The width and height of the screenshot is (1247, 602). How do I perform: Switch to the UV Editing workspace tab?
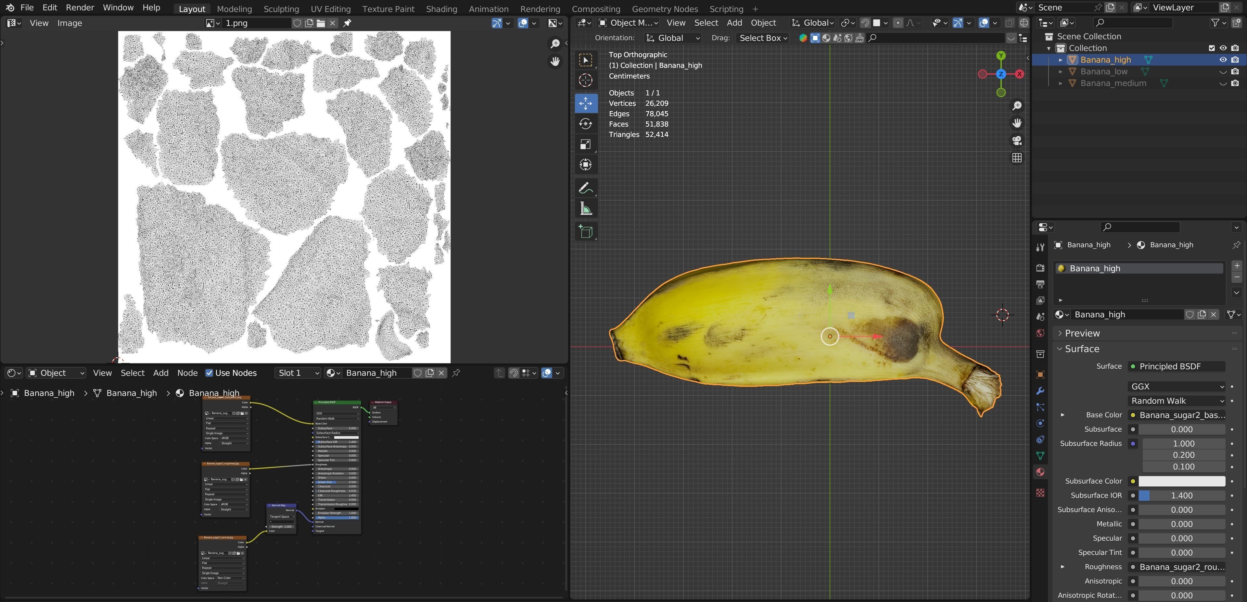tap(331, 9)
